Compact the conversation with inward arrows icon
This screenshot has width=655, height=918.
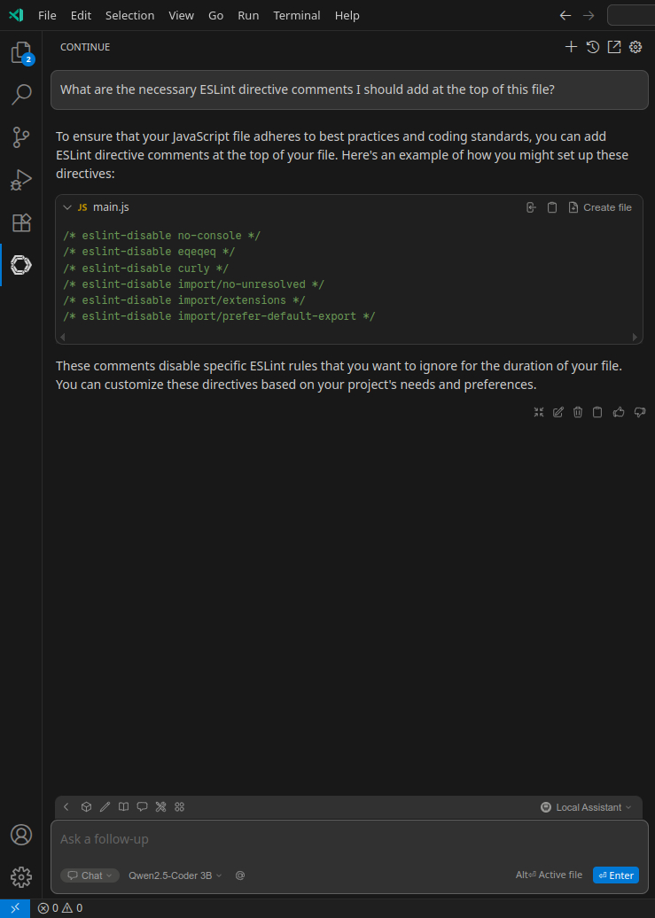(539, 412)
